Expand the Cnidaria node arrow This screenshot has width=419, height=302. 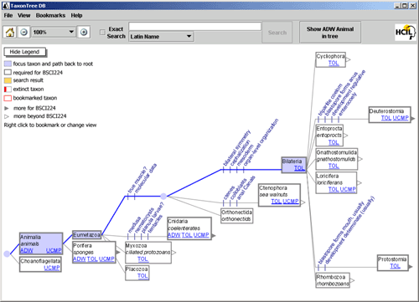click(x=214, y=236)
